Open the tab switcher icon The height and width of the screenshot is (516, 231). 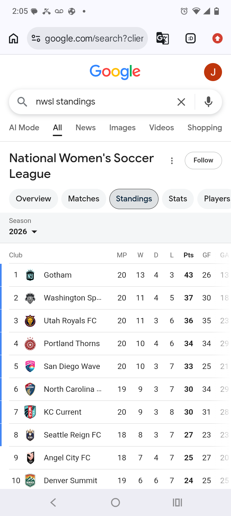click(x=191, y=38)
